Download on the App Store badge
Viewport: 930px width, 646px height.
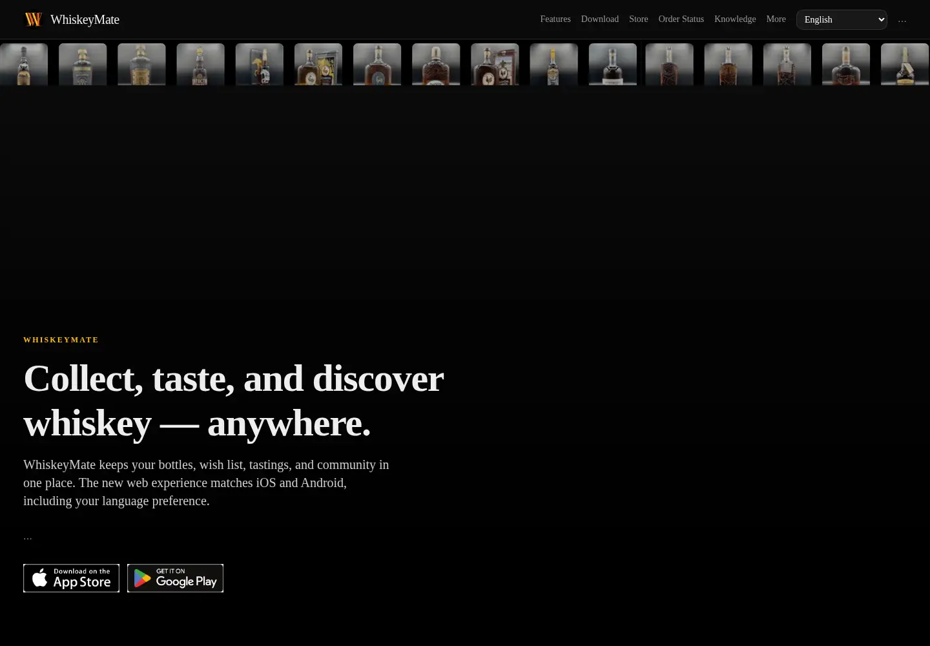[71, 578]
